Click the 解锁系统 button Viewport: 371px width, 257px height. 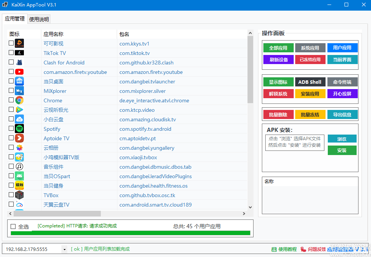278,94
